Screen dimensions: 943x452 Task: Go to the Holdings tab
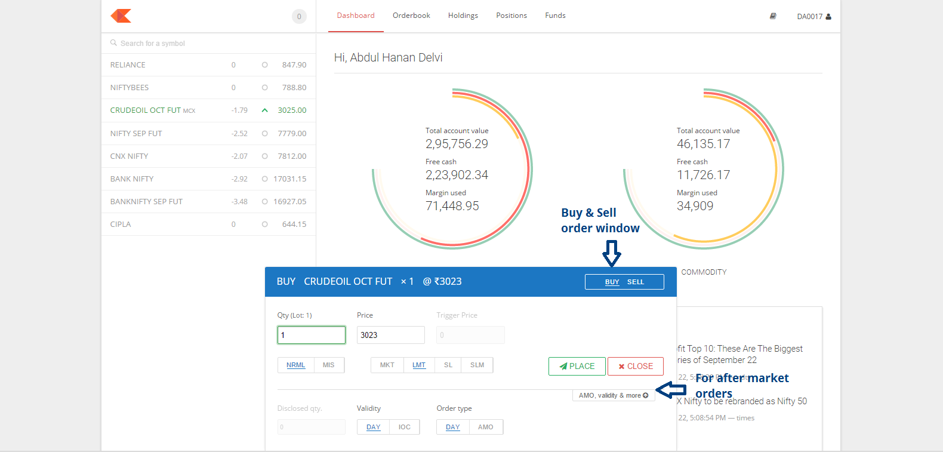tap(463, 16)
